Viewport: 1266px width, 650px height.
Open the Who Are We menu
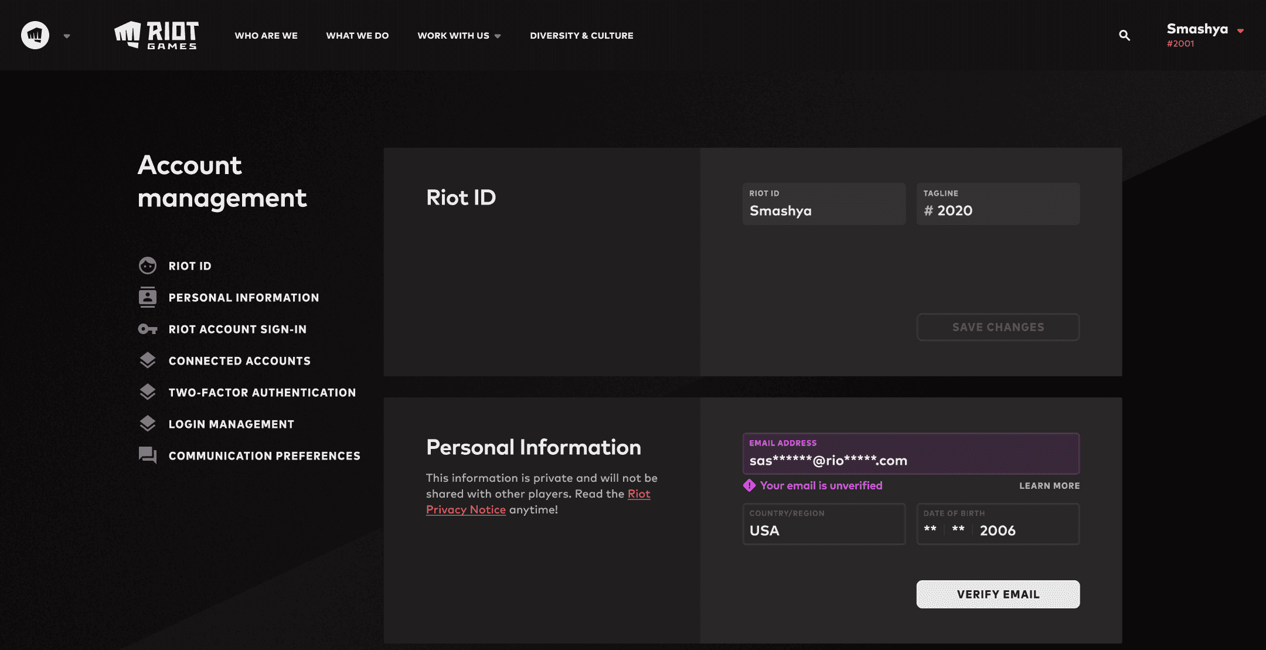(x=266, y=36)
